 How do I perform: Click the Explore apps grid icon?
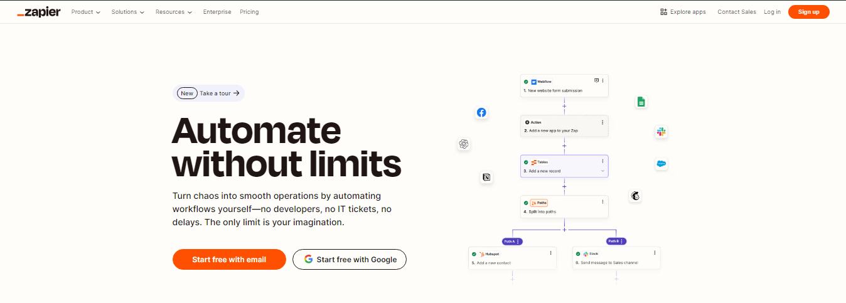point(664,12)
